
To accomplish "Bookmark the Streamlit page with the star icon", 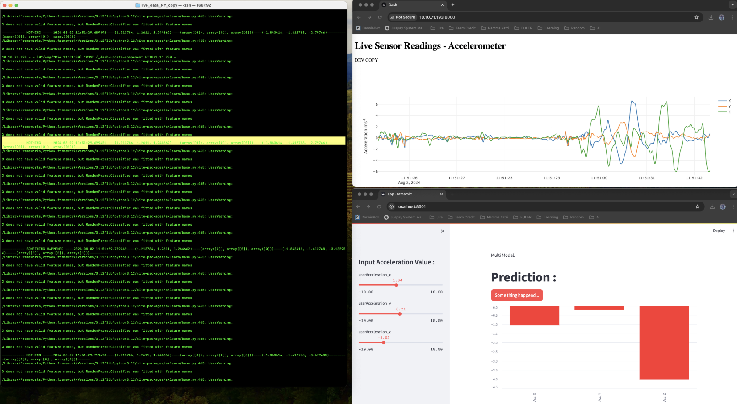I will (697, 206).
